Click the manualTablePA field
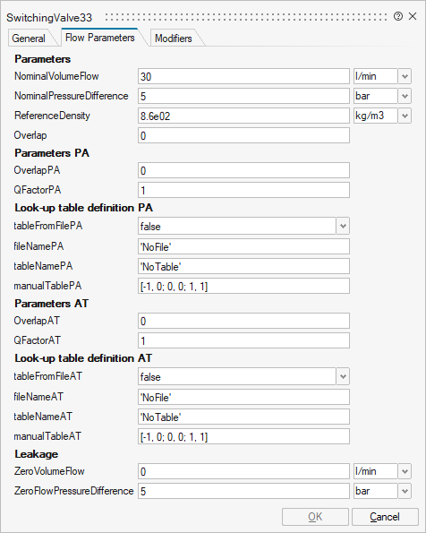 tap(243, 287)
